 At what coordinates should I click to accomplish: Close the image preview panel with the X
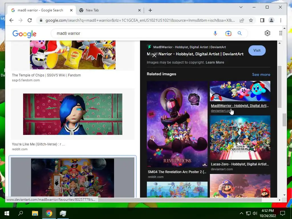pyautogui.click(x=154, y=56)
